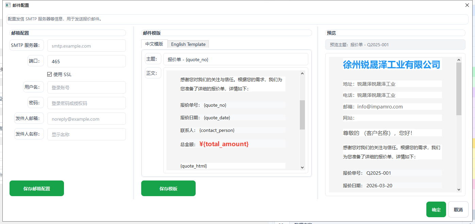Click the preview pane scroll-down arrow
The image size is (475, 224).
click(459, 190)
